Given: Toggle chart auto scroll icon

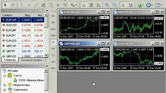Looking at the screenshot, I should (x=123, y=5).
